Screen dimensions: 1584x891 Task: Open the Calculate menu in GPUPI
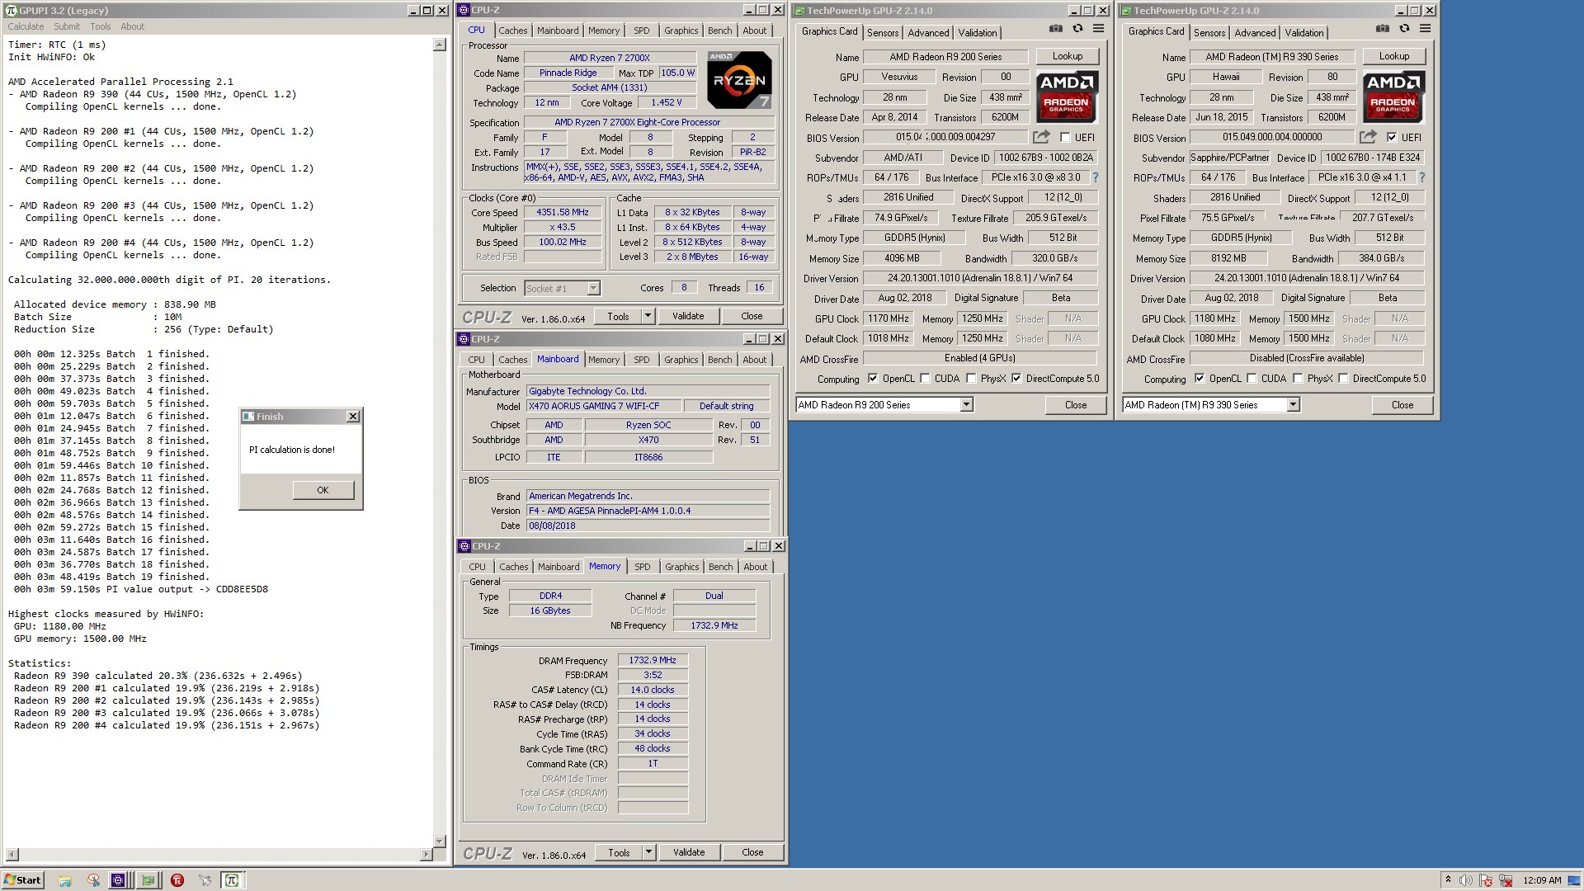26,26
